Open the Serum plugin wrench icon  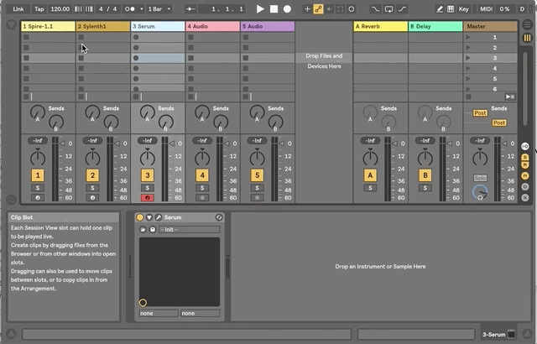click(158, 217)
